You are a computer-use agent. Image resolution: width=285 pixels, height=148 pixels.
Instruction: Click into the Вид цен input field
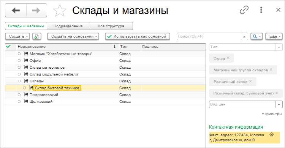pyautogui.click(x=242, y=104)
